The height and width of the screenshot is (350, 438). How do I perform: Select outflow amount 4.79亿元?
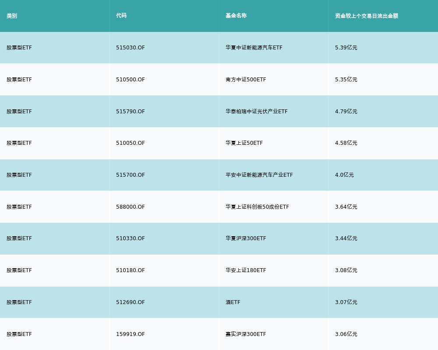(x=346, y=112)
